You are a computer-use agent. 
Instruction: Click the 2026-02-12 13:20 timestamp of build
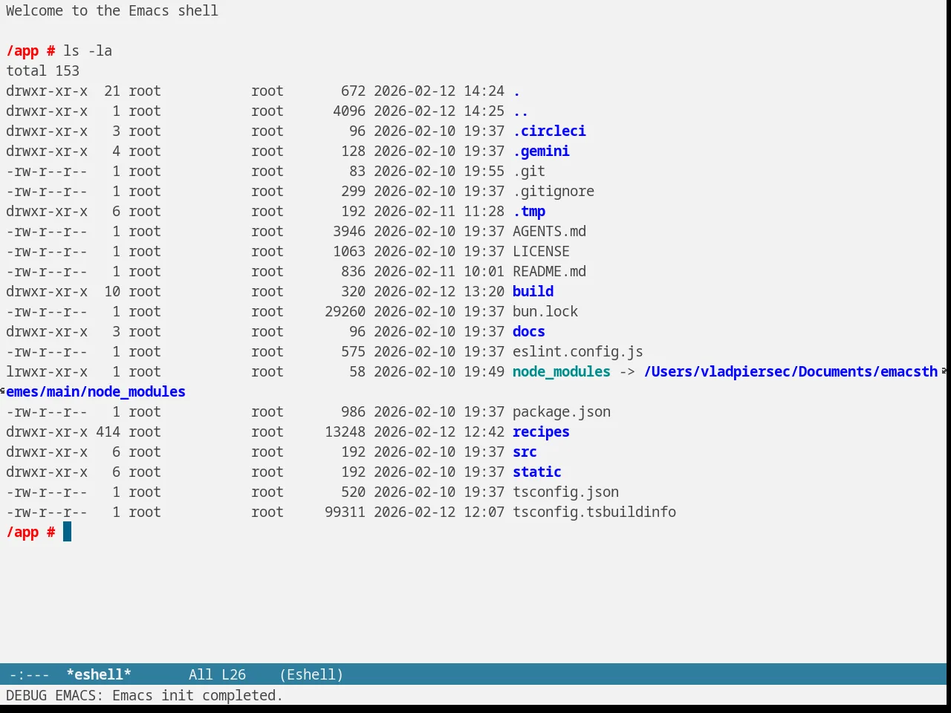point(439,292)
